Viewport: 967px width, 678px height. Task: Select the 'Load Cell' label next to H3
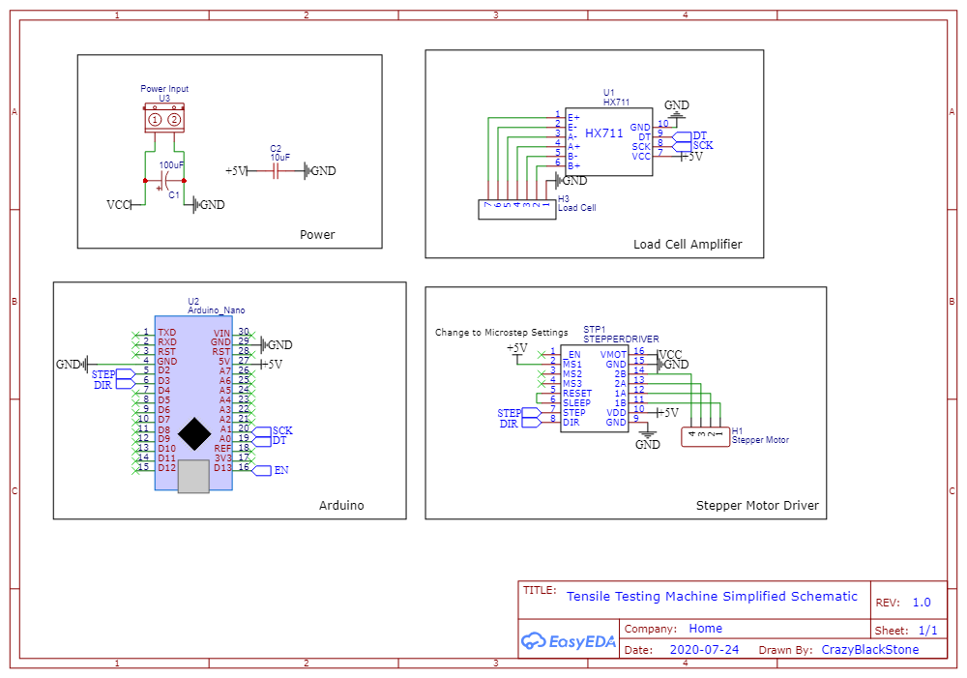(576, 208)
